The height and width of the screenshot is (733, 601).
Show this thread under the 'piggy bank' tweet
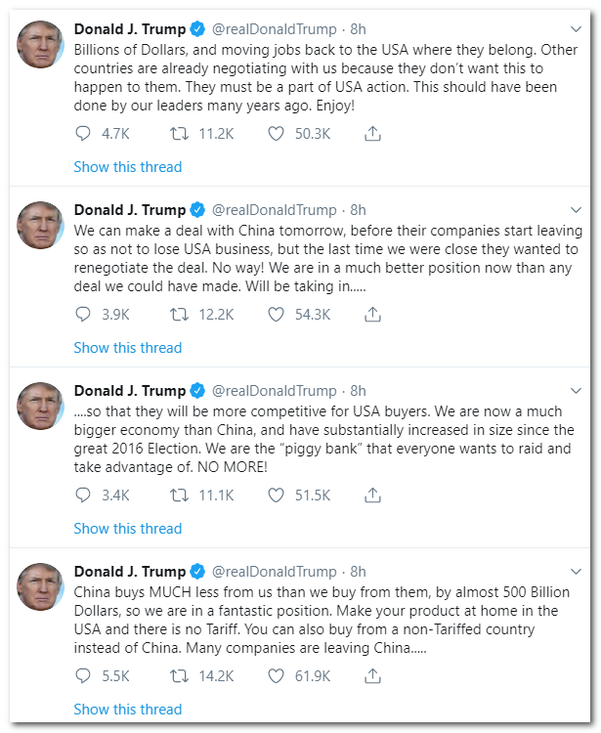(x=127, y=529)
